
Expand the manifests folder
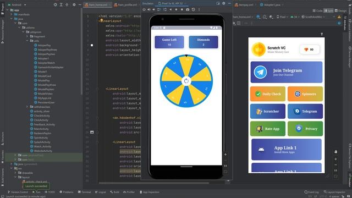pyautogui.click(x=12, y=15)
